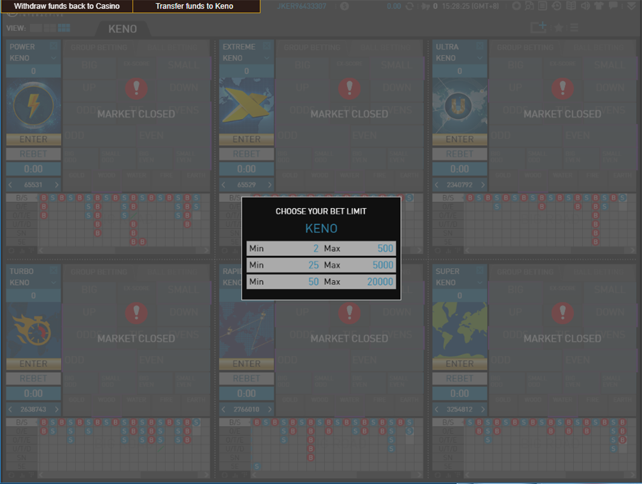Switch to six-panel grid view
642x484 pixels.
(x=64, y=28)
